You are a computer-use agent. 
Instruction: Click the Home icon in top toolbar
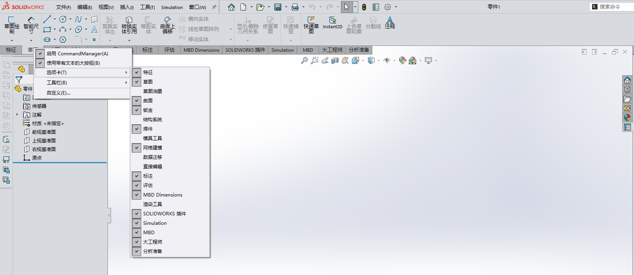tap(231, 7)
